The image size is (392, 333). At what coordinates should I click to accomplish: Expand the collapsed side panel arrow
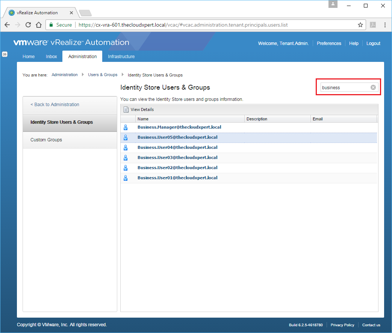(5, 54)
